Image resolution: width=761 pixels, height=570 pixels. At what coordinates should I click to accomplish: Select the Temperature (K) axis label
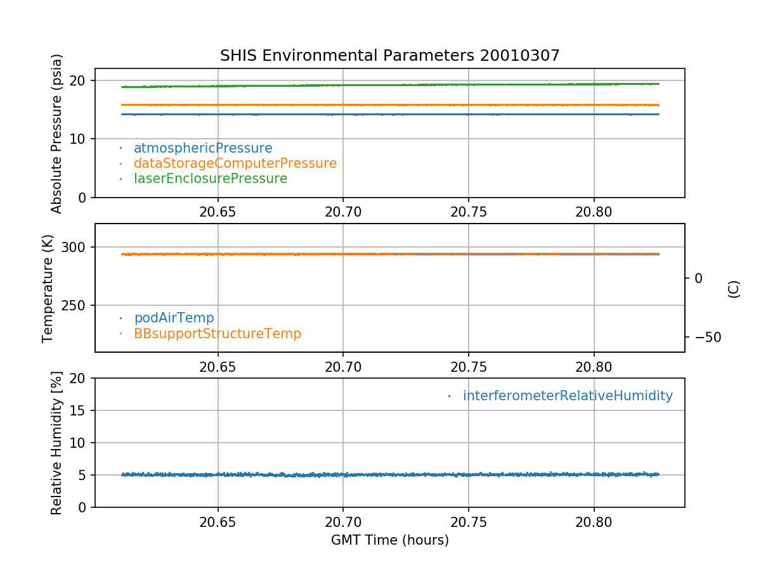pyautogui.click(x=48, y=288)
